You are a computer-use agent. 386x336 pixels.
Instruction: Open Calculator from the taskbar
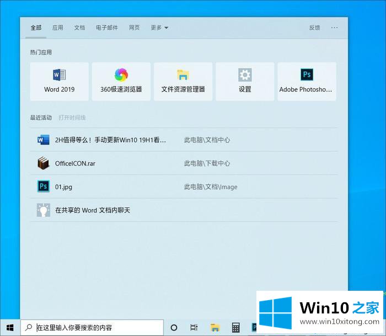[x=235, y=328]
